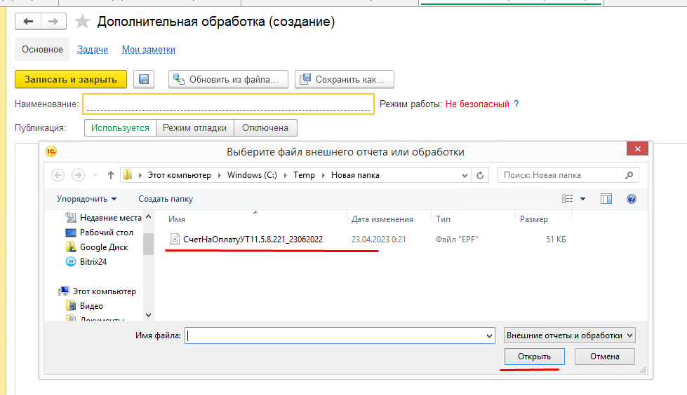Open the Мои заметки link tab
Viewport: 687px width, 395px height.
(149, 50)
